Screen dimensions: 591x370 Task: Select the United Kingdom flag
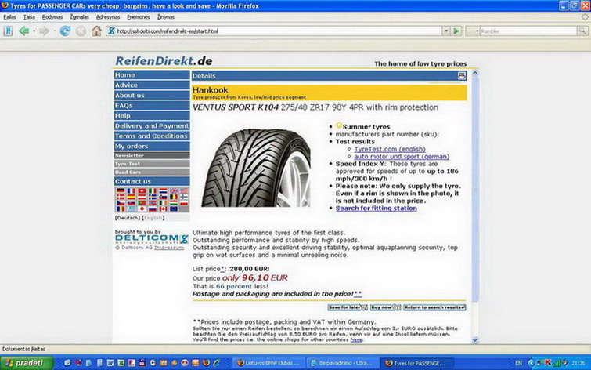(174, 191)
